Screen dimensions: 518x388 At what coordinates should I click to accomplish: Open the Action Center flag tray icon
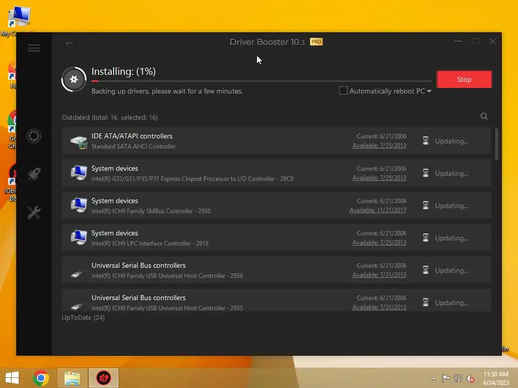coord(446,378)
